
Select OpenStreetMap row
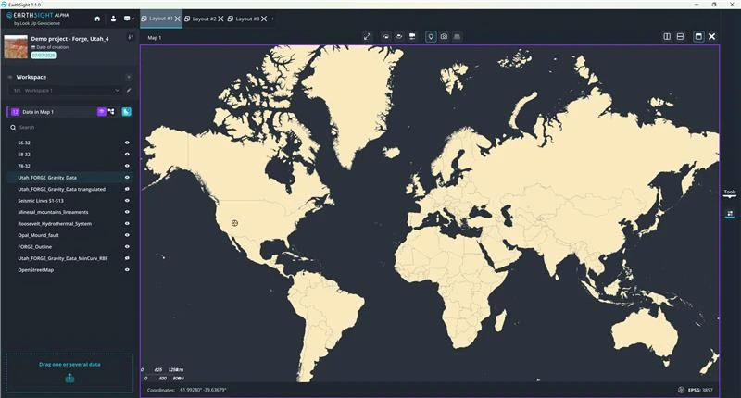69,270
